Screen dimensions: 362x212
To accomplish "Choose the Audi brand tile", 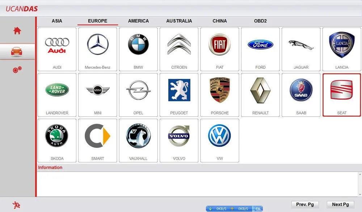I will click(x=57, y=49).
